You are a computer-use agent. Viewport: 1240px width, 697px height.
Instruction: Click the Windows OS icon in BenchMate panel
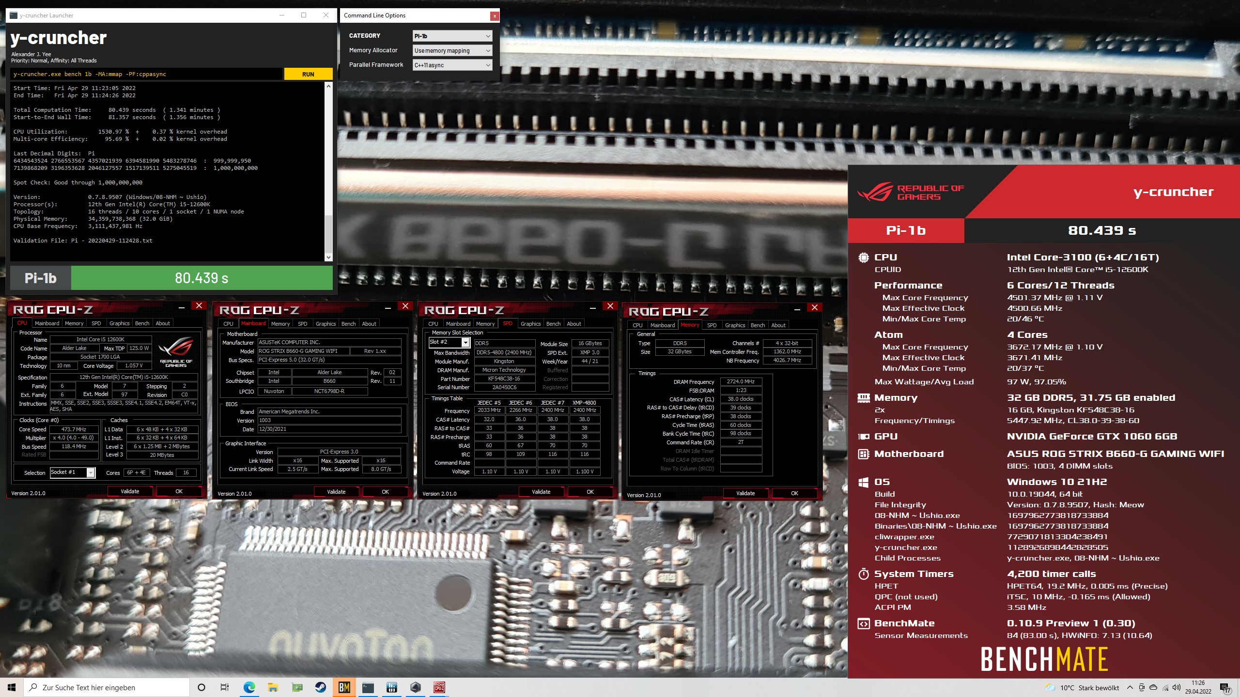click(864, 482)
